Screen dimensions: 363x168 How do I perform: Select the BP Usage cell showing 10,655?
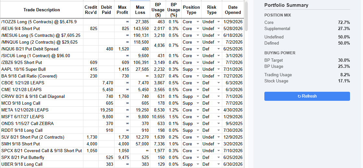[158, 117]
